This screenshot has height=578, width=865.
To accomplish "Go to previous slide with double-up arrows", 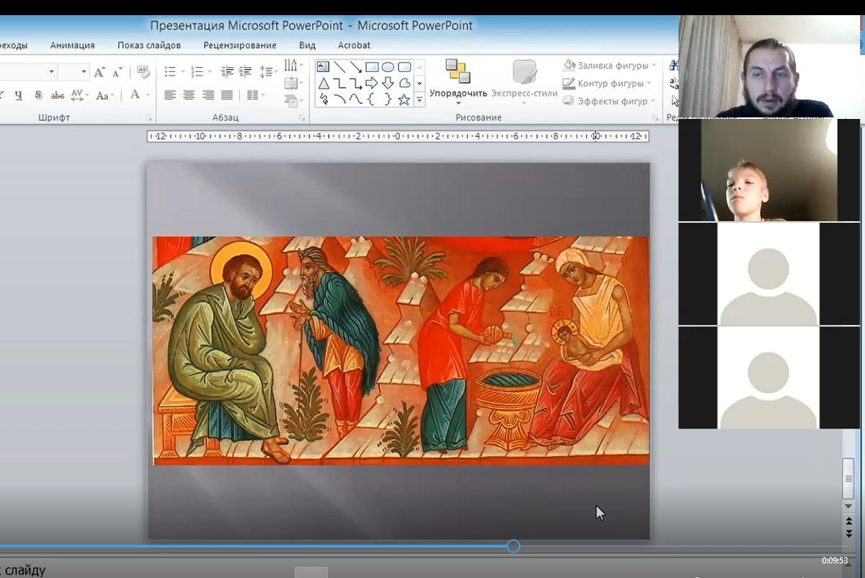I will point(849,520).
